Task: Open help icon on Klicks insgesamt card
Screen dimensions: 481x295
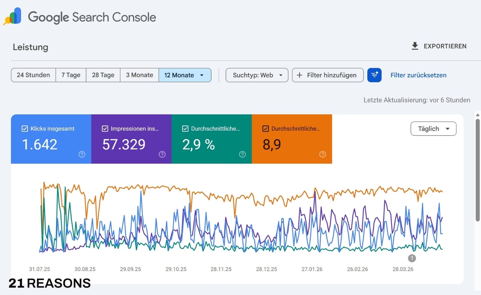Action: tap(82, 154)
